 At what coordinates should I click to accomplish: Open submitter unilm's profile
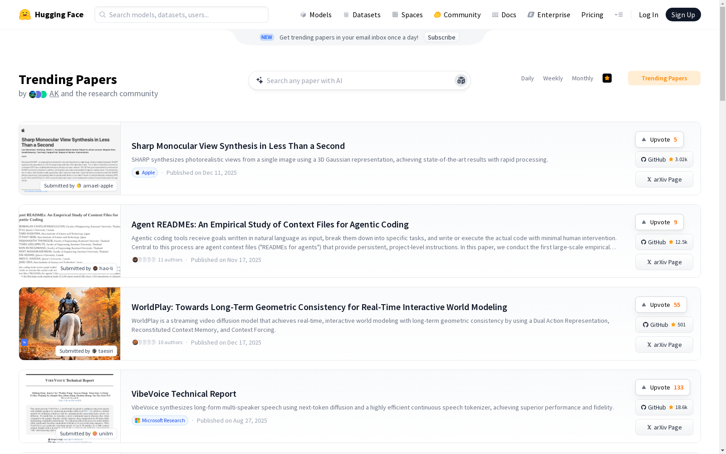86,434
